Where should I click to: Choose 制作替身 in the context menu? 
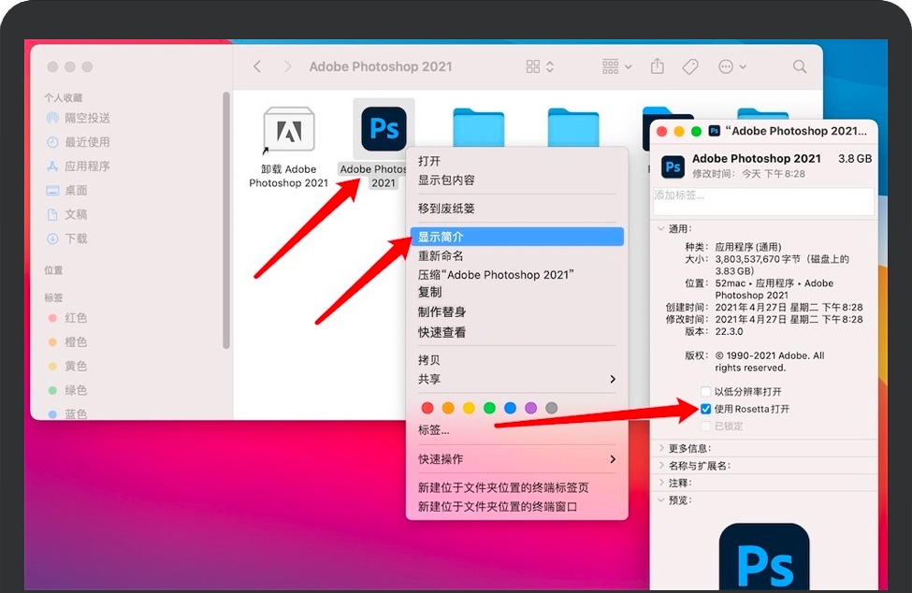click(516, 312)
